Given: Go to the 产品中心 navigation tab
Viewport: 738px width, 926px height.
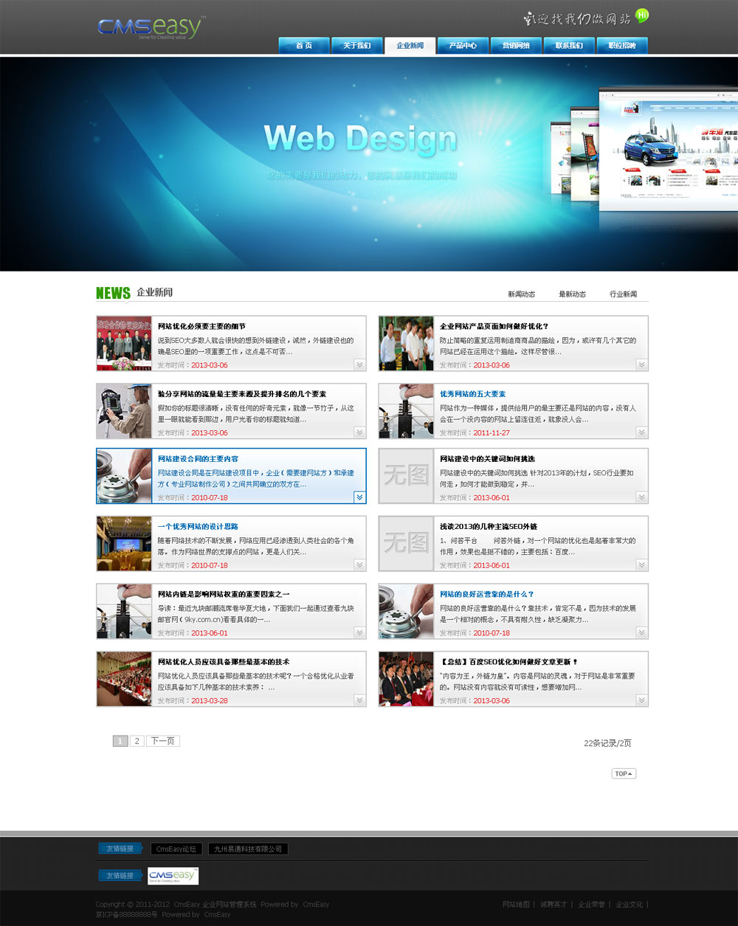Looking at the screenshot, I should pyautogui.click(x=463, y=46).
